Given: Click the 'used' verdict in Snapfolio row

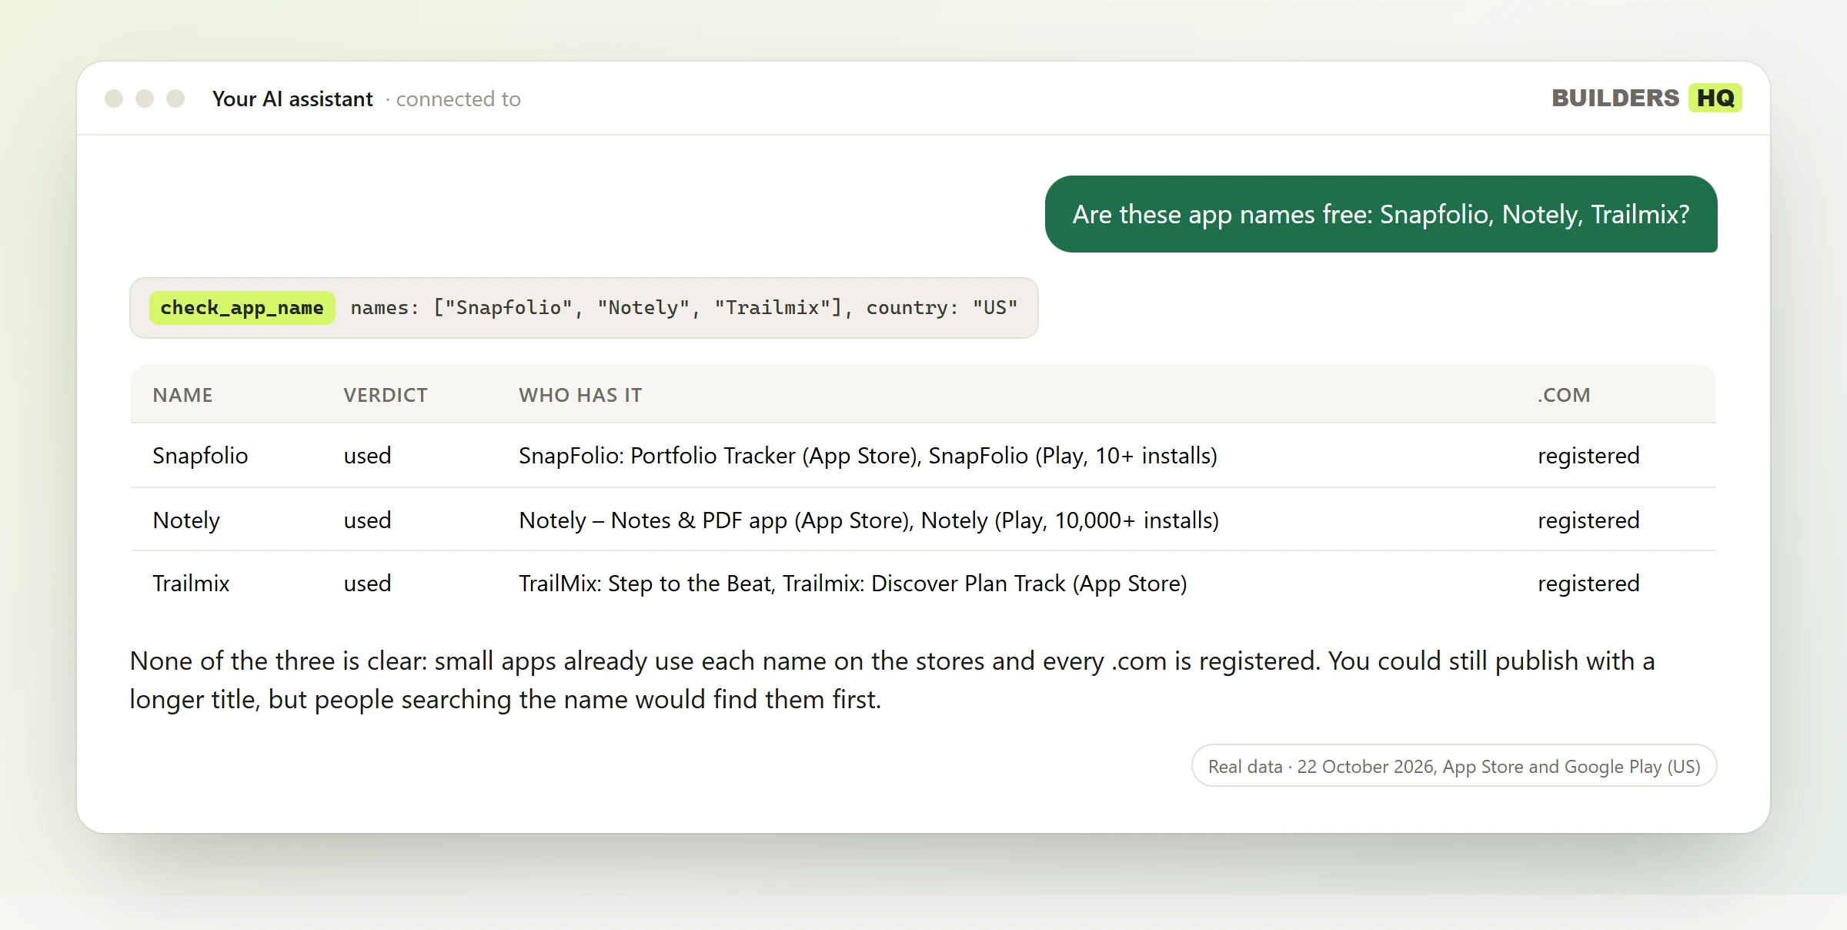Looking at the screenshot, I should coord(367,456).
